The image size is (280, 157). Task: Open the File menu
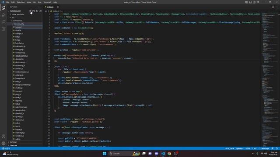[7, 2]
